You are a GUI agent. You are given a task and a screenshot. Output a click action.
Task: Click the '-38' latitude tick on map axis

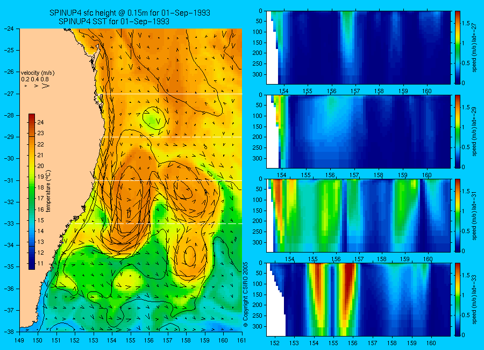click(x=9, y=332)
